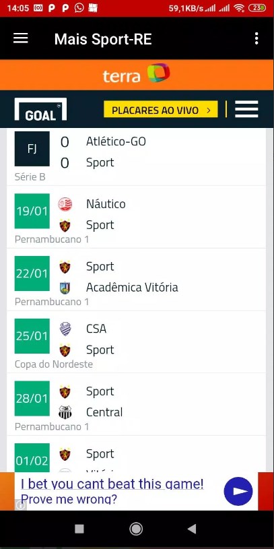The height and width of the screenshot is (549, 274).
Task: Open the PLACARES AO VIVO link
Action: (161, 110)
